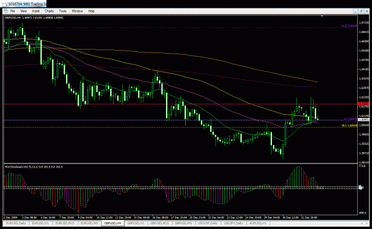Click the red horizontal line price label

364,104
